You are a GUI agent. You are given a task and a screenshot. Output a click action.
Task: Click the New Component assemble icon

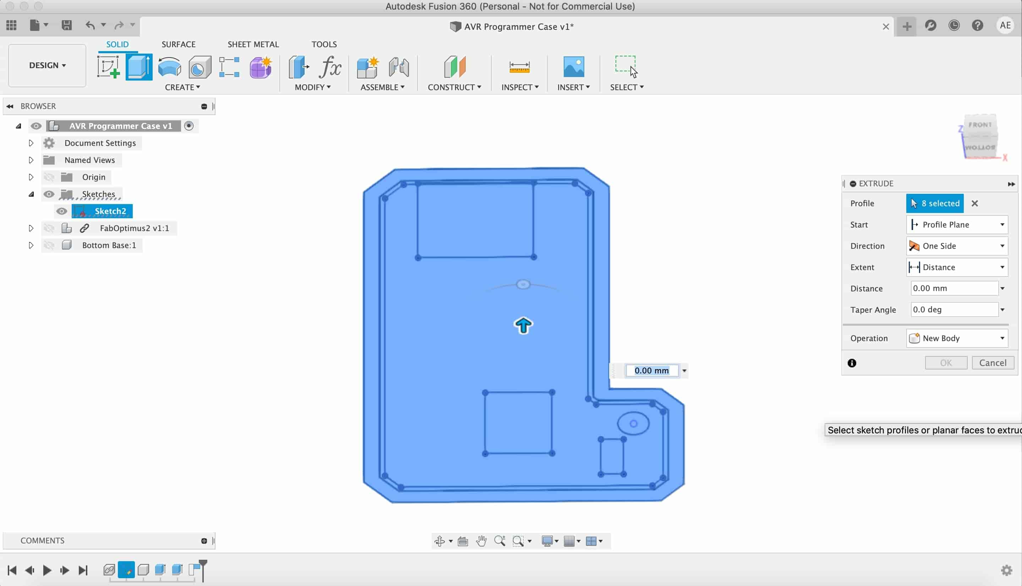click(367, 67)
